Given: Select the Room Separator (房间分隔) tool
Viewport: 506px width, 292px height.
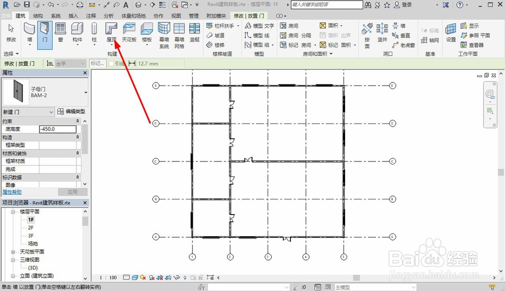Looking at the screenshot, I should [296, 35].
